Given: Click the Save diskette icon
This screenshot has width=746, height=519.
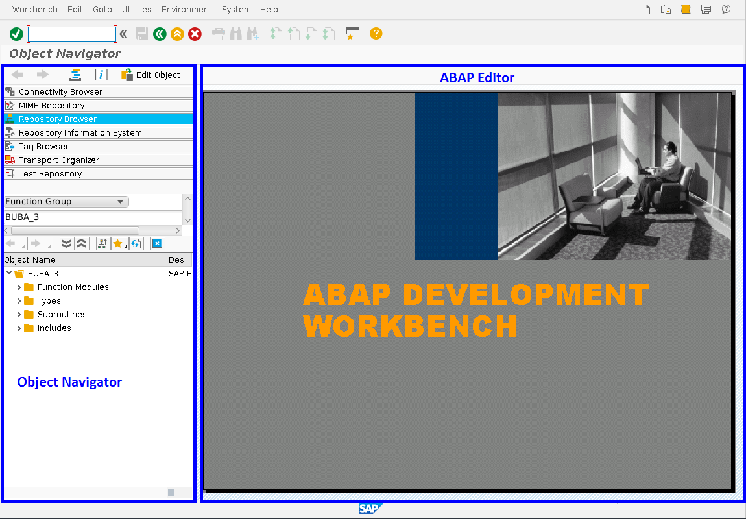Looking at the screenshot, I should pos(142,34).
